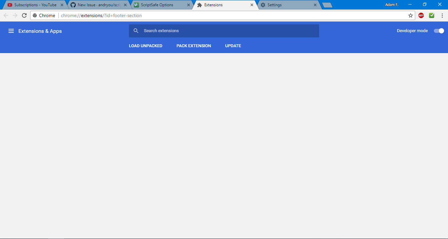Close the Settings tab
The image size is (448, 239).
click(315, 5)
